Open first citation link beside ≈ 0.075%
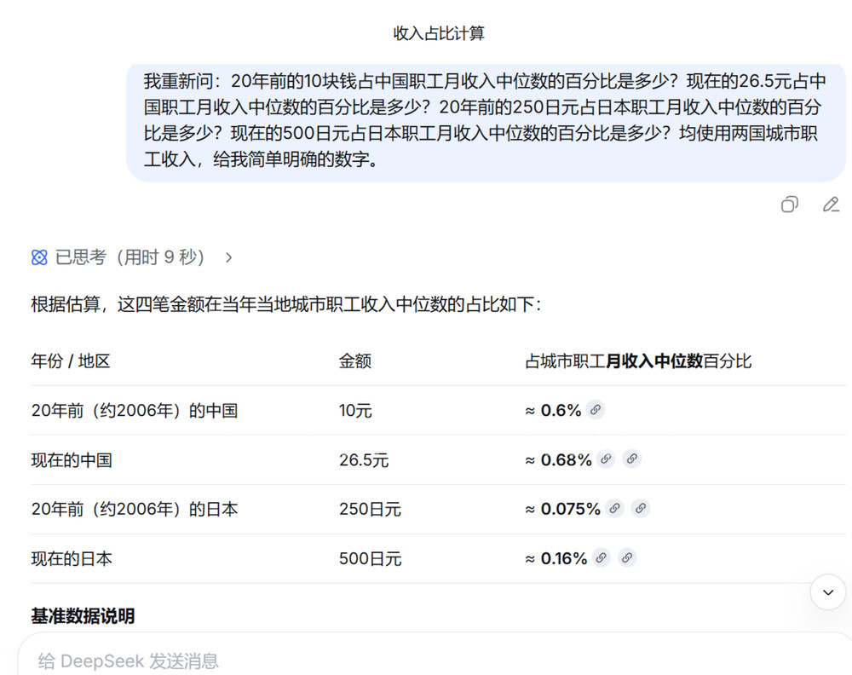This screenshot has width=852, height=675. click(x=615, y=509)
